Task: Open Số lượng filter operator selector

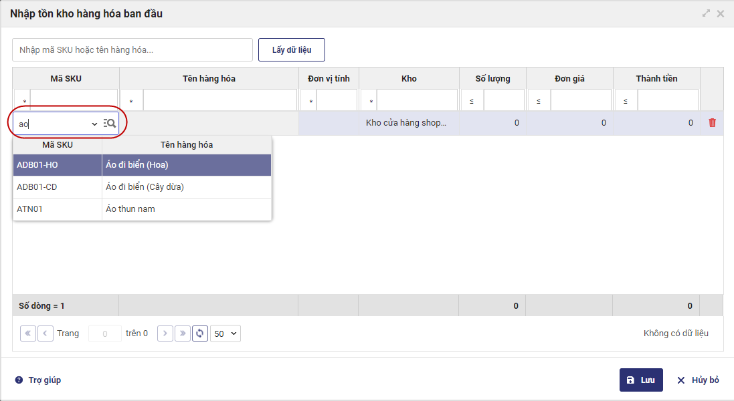Action: click(x=472, y=101)
